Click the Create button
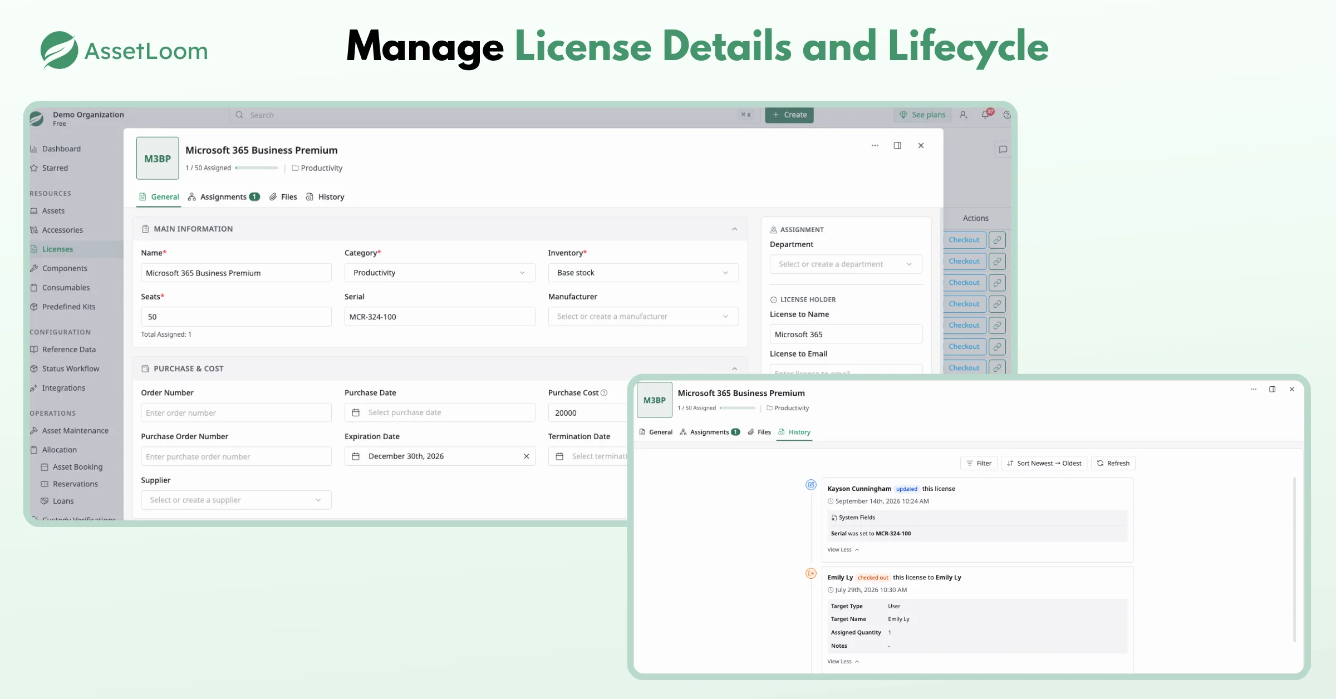 [789, 115]
